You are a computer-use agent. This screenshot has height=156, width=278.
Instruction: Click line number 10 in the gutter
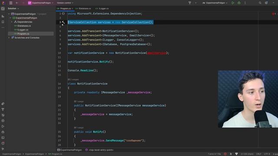pyautogui.click(x=59, y=53)
